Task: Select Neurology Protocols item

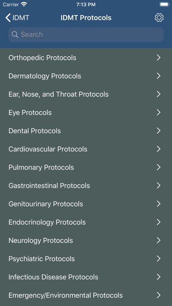Action: (86, 240)
